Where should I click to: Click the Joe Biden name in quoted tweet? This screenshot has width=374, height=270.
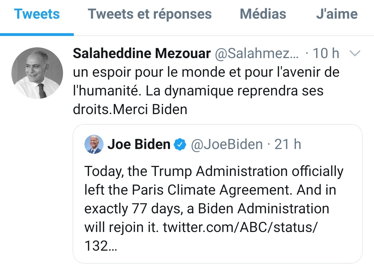coord(139,144)
